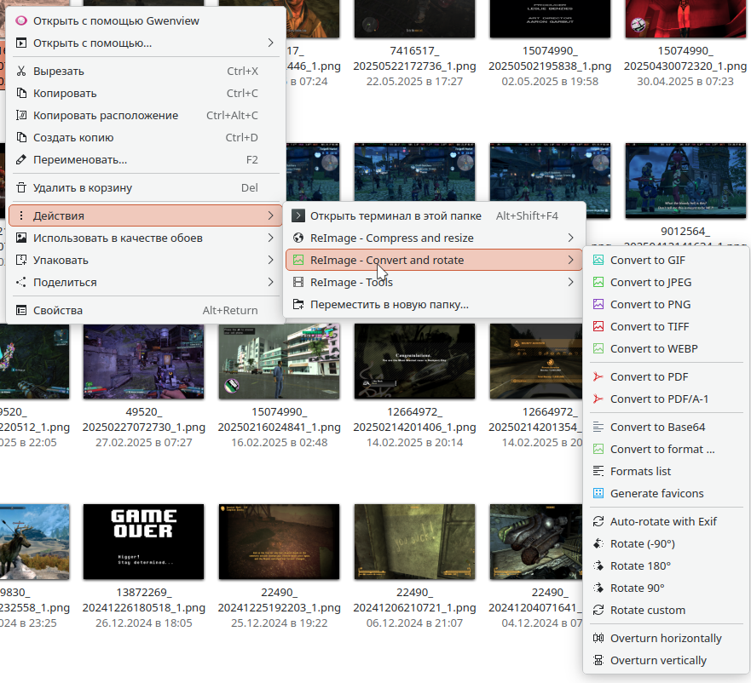Screen dimensions: 751x683
Task: Click the purple image icon beside Convert to PNG
Action: [x=598, y=304]
